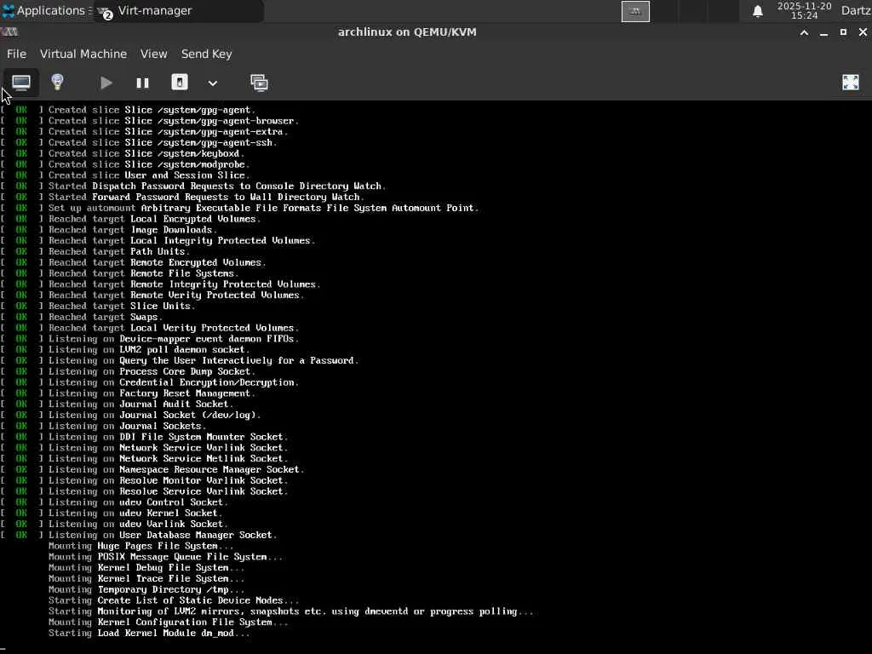Click the date and time clock
The image size is (872, 654).
804,10
